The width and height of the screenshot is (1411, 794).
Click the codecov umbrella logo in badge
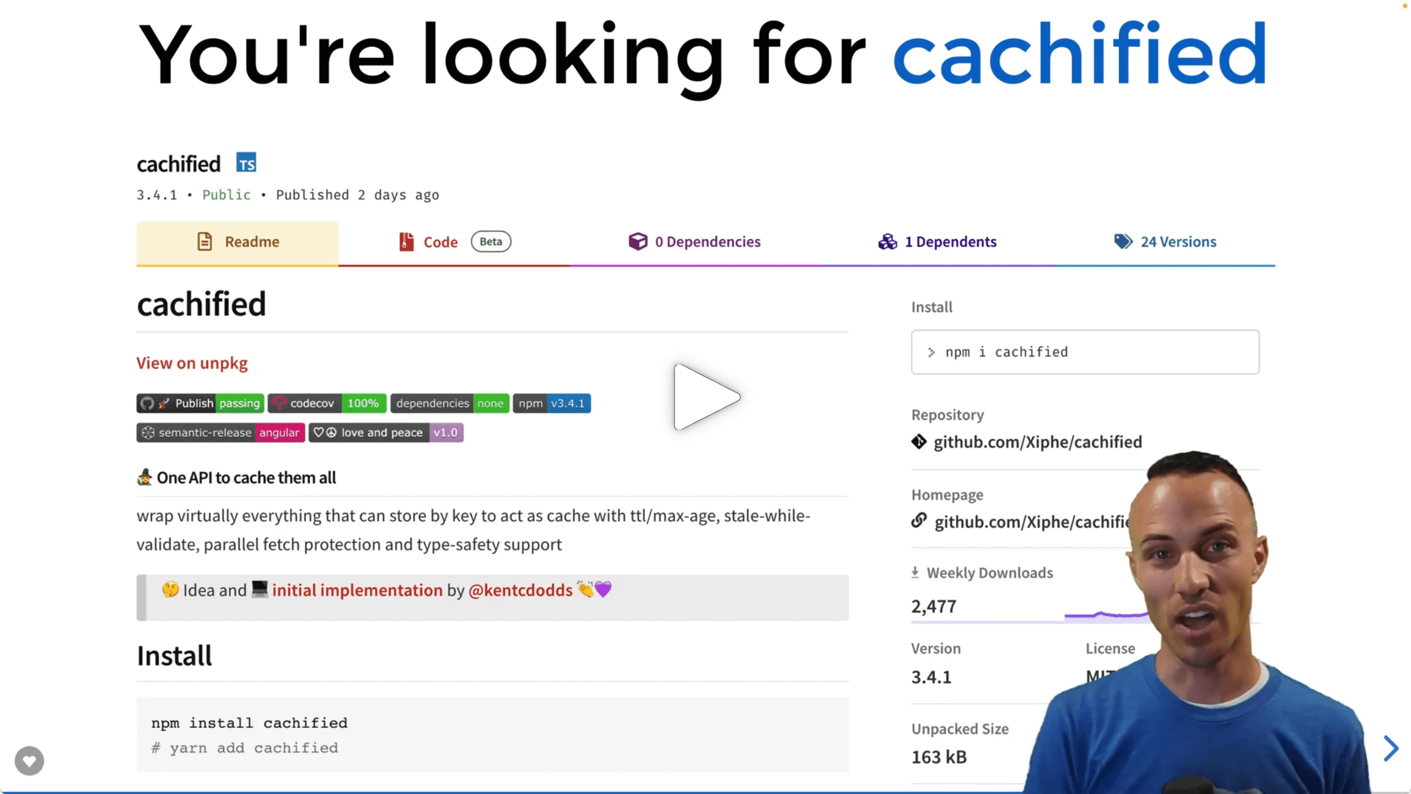coord(279,403)
